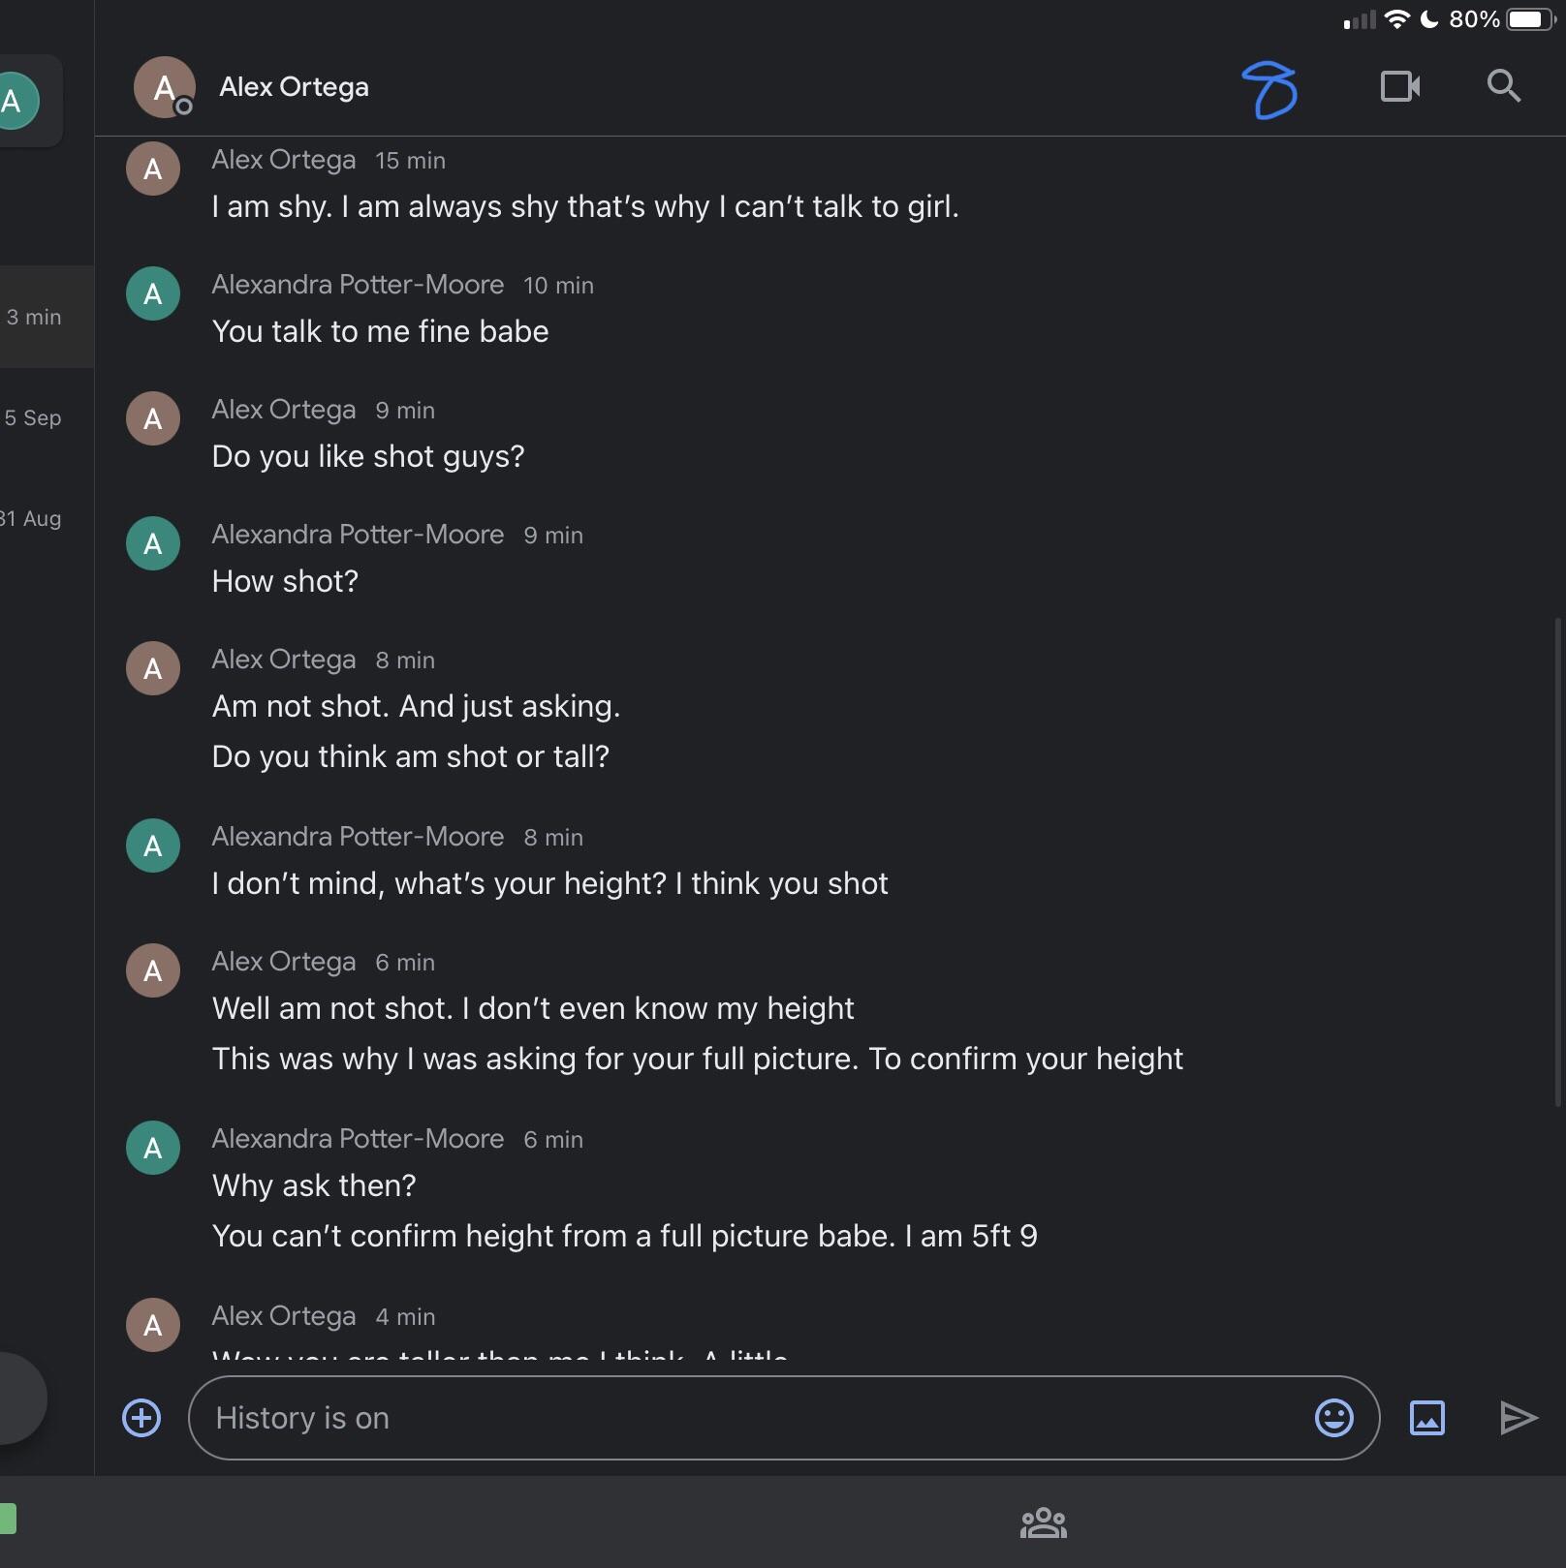Tap the message 'You talk to me fine babe'

tap(380, 331)
